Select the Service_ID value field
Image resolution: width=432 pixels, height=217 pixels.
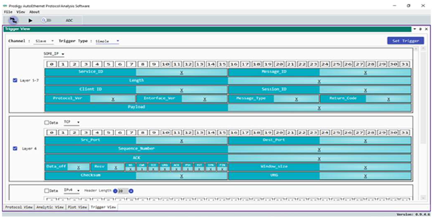tap(181, 72)
